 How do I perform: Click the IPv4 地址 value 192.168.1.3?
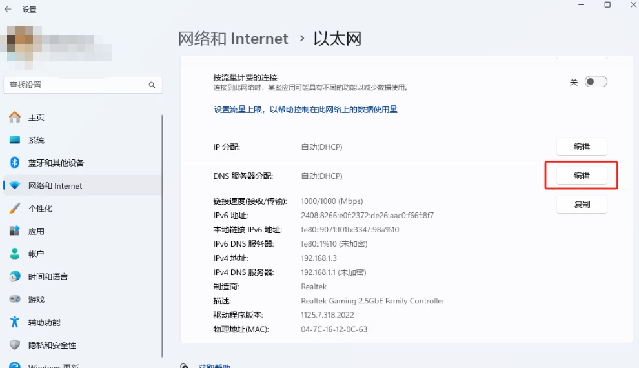319,258
